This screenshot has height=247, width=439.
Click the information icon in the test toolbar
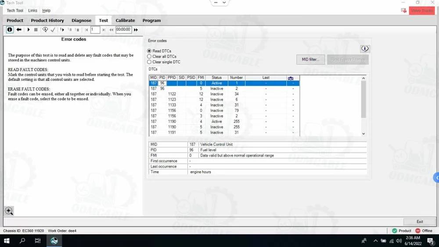10,30
